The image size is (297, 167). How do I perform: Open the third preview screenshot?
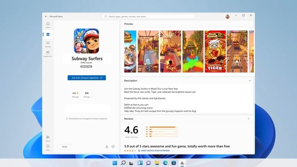170,51
